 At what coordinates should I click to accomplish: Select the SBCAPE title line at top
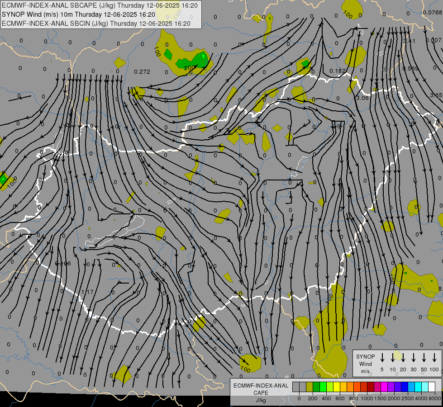pos(100,5)
